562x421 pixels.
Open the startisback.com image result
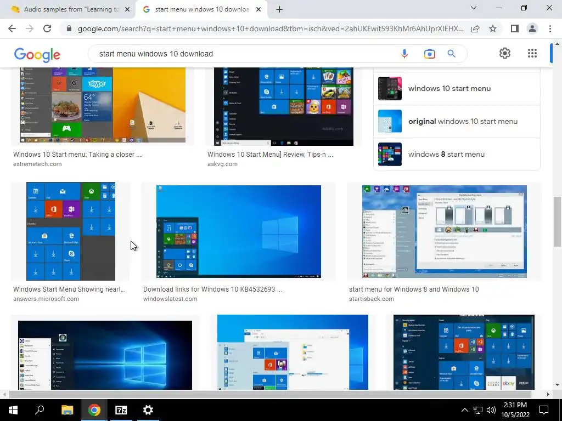[445, 231]
